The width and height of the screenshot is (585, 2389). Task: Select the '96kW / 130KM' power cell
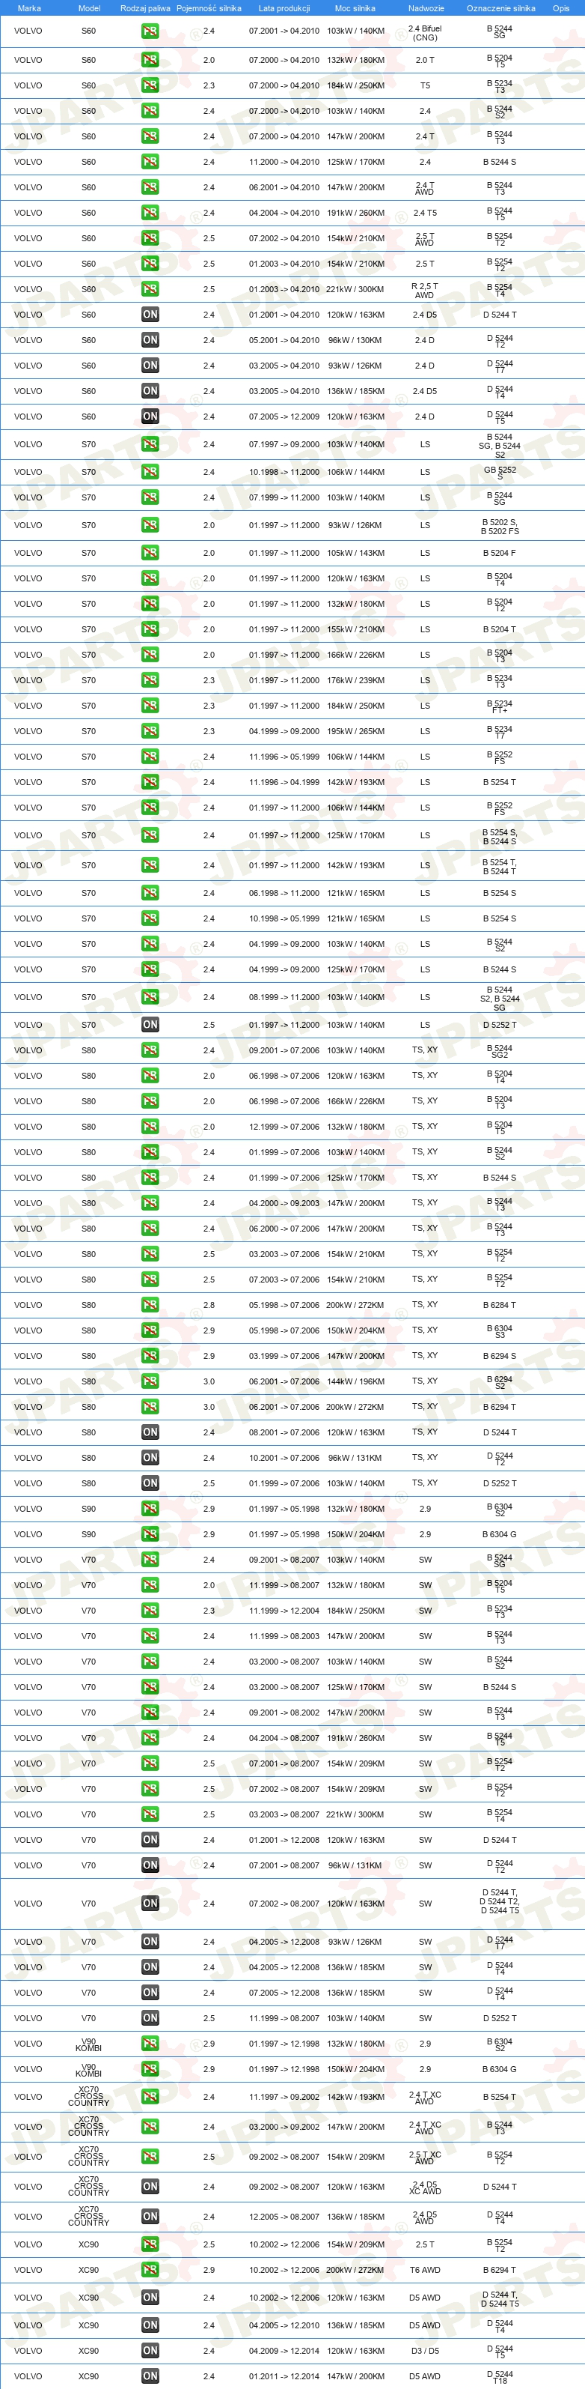coord(355,340)
